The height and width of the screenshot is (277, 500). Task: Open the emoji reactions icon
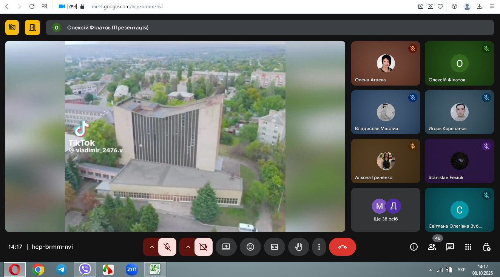click(x=250, y=247)
